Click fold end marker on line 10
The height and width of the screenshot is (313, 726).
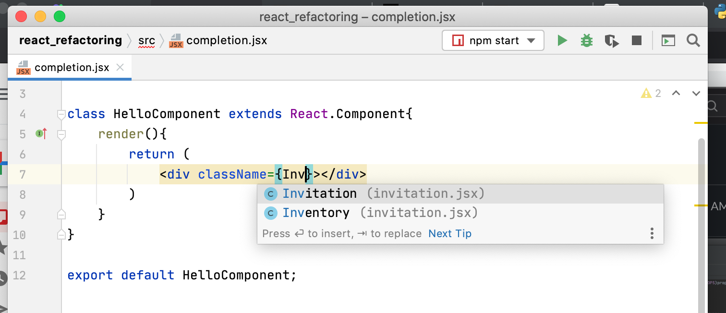[61, 234]
